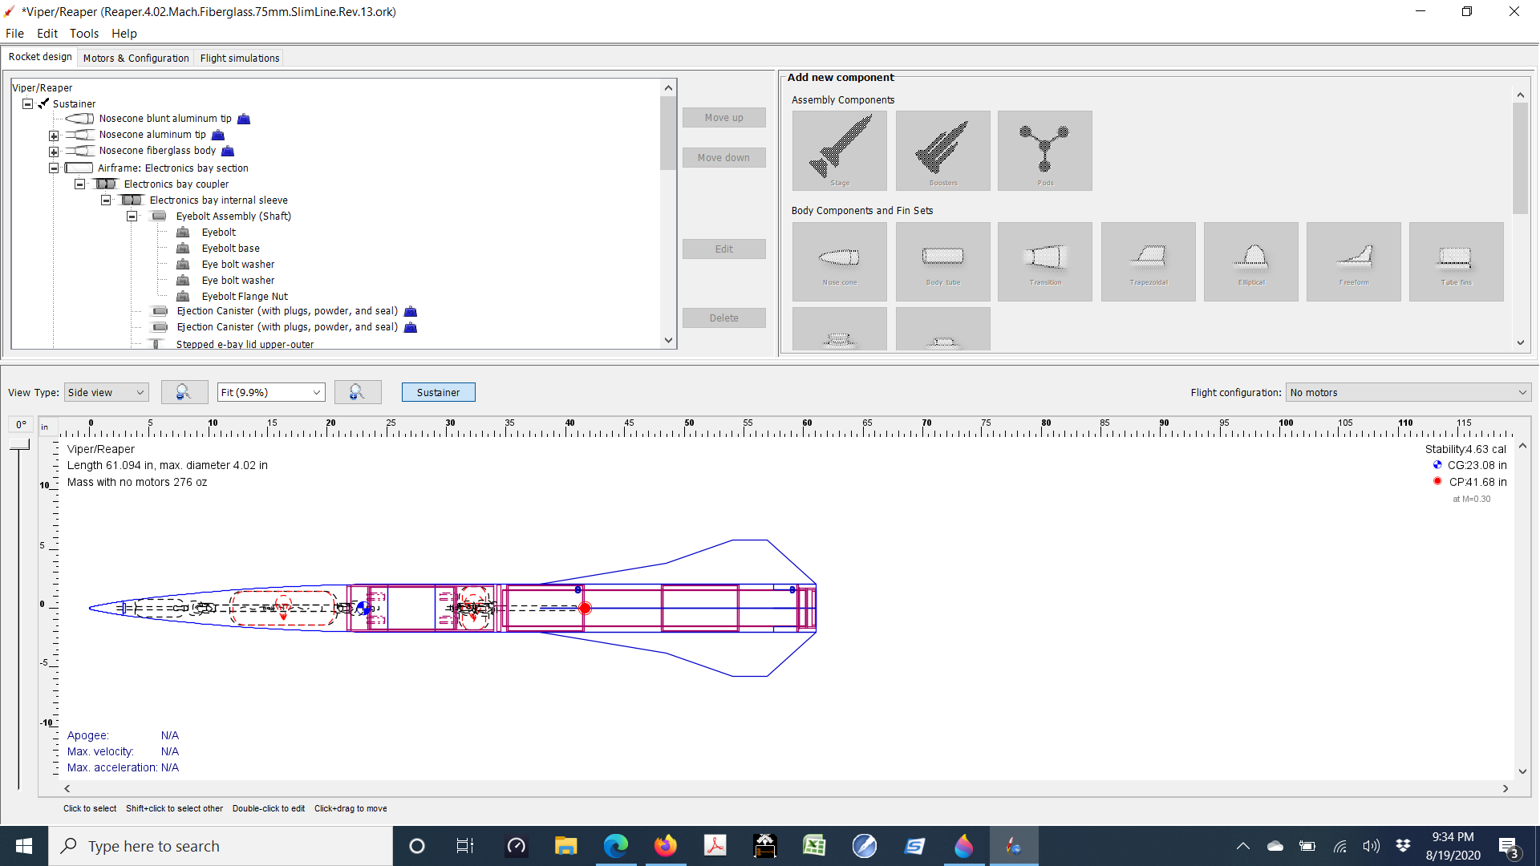Add a Body tube component
Screen dimensions: 1540x866
[942, 261]
